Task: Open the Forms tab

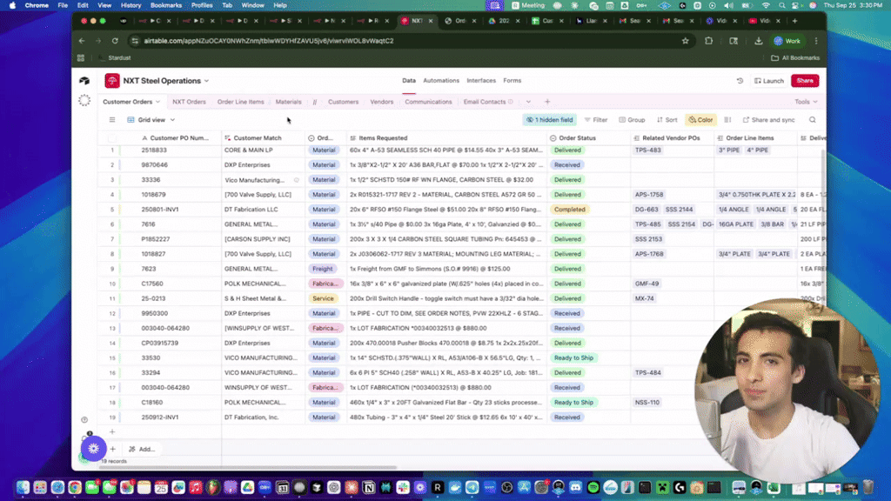Action: click(x=512, y=81)
